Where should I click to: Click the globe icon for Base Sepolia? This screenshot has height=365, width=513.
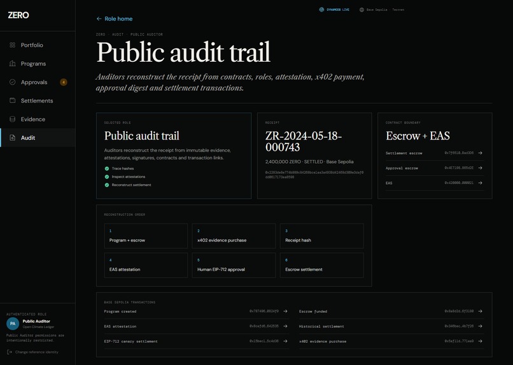pos(362,10)
